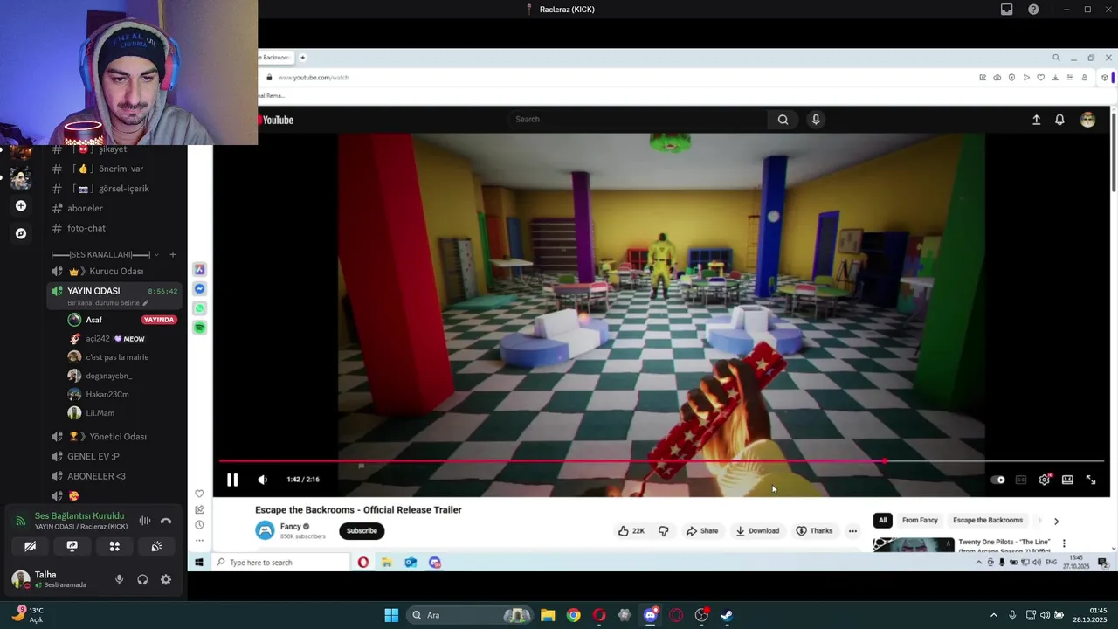Open browser downloads icon
The width and height of the screenshot is (1118, 629).
click(1055, 78)
